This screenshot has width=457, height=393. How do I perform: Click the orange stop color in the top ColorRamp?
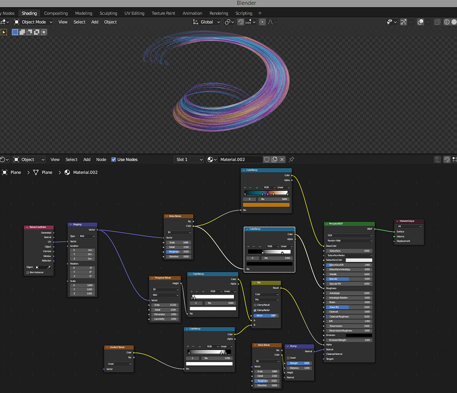[266, 205]
